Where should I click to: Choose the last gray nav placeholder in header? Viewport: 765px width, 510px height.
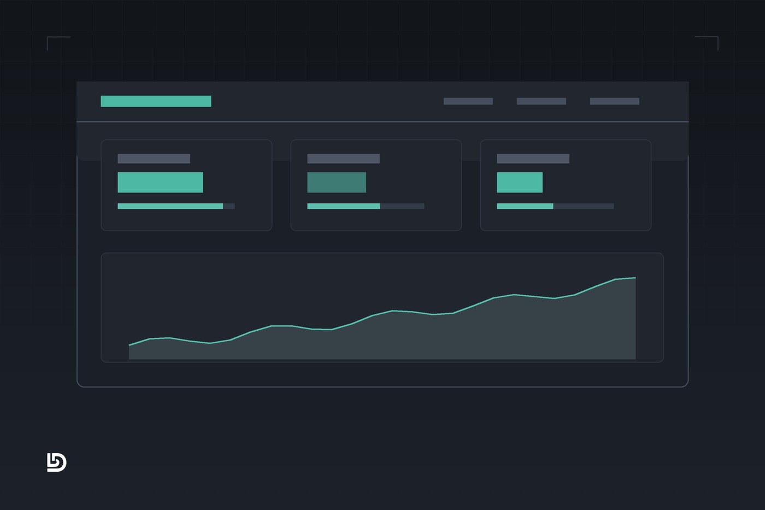pos(615,101)
